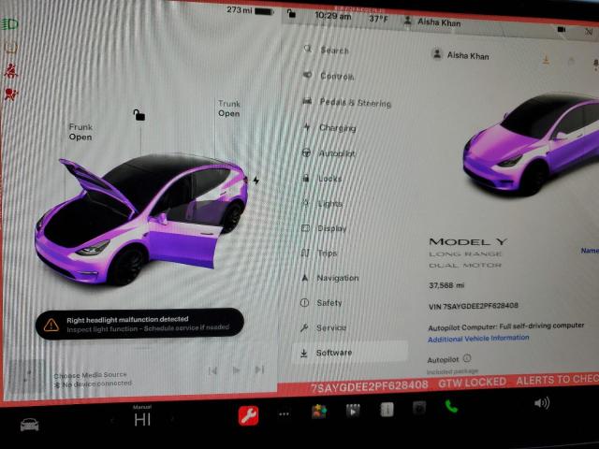Screen dimensions: 599x449
Task: Open the Toybox app icon
Action: [x=318, y=412]
